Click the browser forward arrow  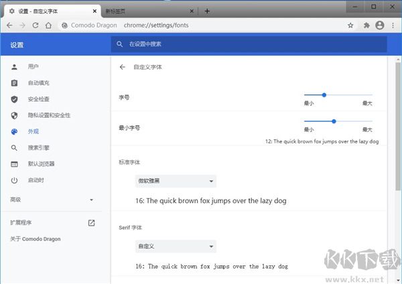tap(23, 25)
